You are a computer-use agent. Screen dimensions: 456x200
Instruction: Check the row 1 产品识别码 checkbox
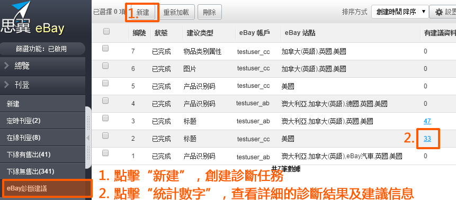[x=105, y=153]
